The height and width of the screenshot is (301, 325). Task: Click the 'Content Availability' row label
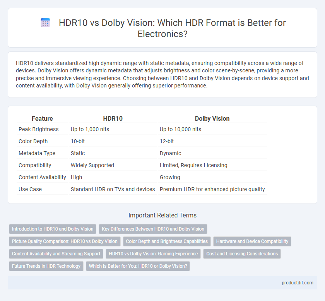pyautogui.click(x=42, y=177)
